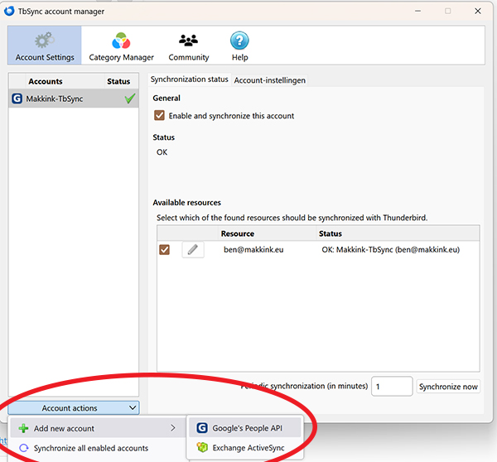497x462 pixels.
Task: Open Category Manager colored circles icon
Action: click(121, 41)
